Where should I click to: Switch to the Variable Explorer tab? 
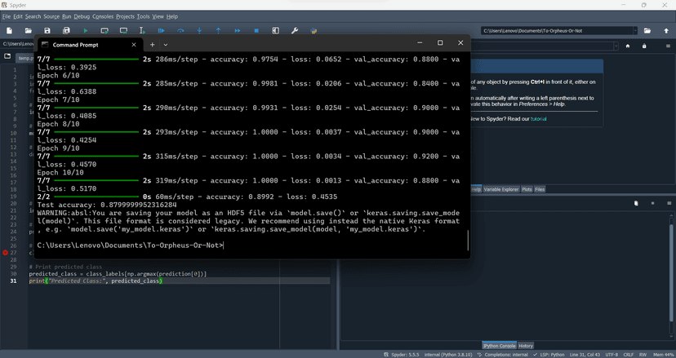(501, 189)
